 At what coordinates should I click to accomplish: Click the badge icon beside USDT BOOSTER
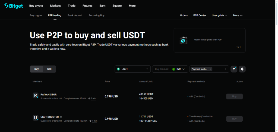tap(61, 117)
